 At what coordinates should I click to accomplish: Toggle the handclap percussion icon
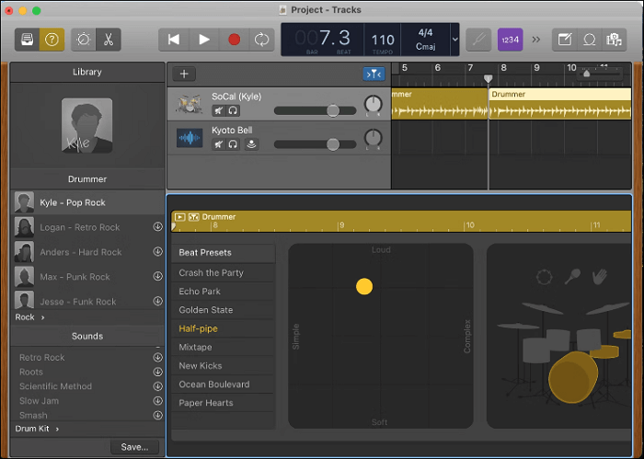(x=600, y=276)
